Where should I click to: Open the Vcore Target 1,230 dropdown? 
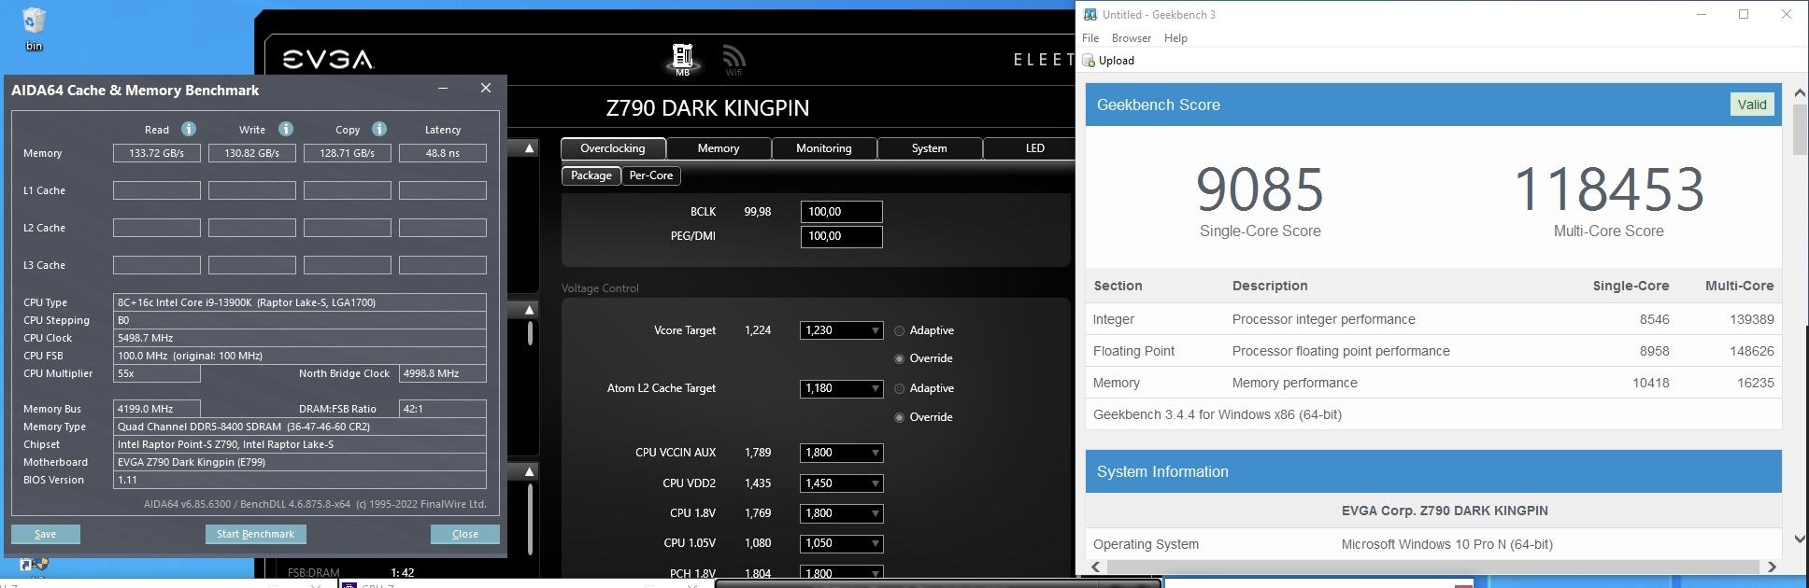click(x=842, y=330)
